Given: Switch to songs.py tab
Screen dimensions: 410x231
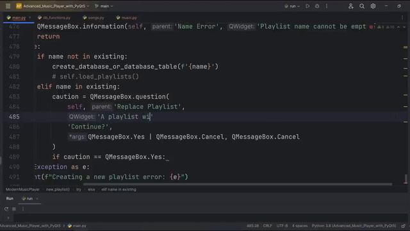Looking at the screenshot, I should coord(94,18).
